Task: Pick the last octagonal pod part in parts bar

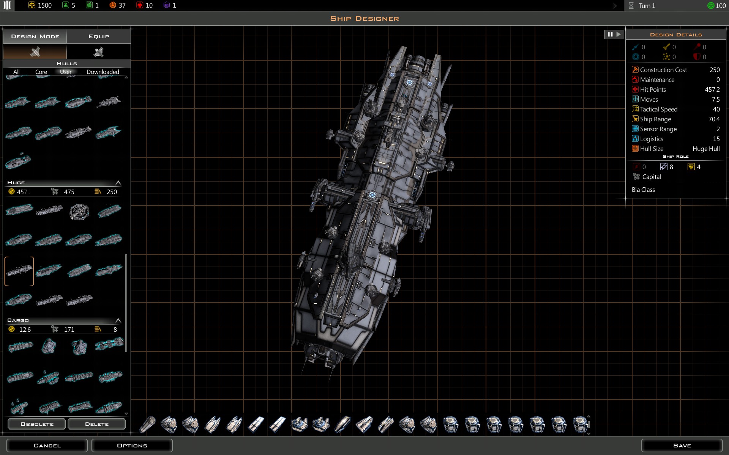Action: click(x=581, y=424)
